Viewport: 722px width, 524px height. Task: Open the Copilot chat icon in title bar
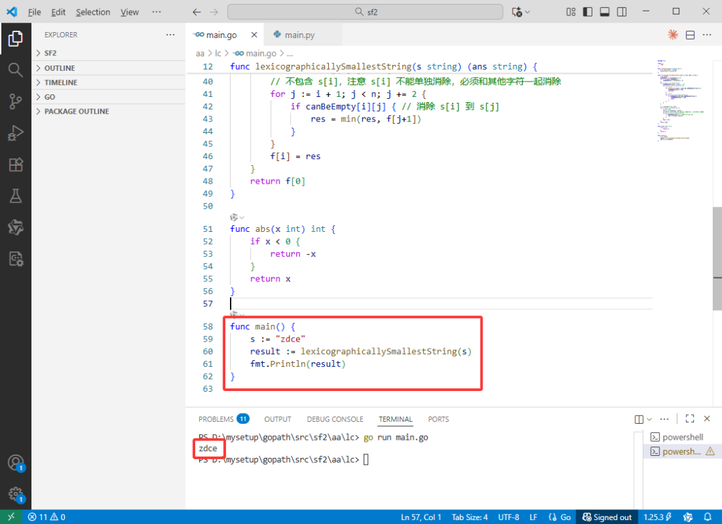coord(517,12)
